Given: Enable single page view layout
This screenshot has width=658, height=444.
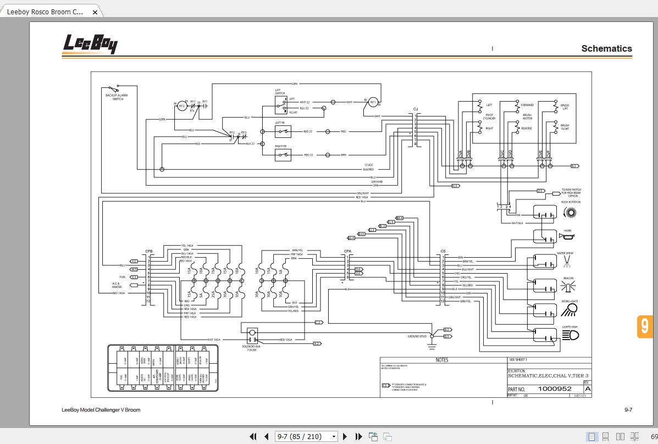Looking at the screenshot, I should pos(591,437).
